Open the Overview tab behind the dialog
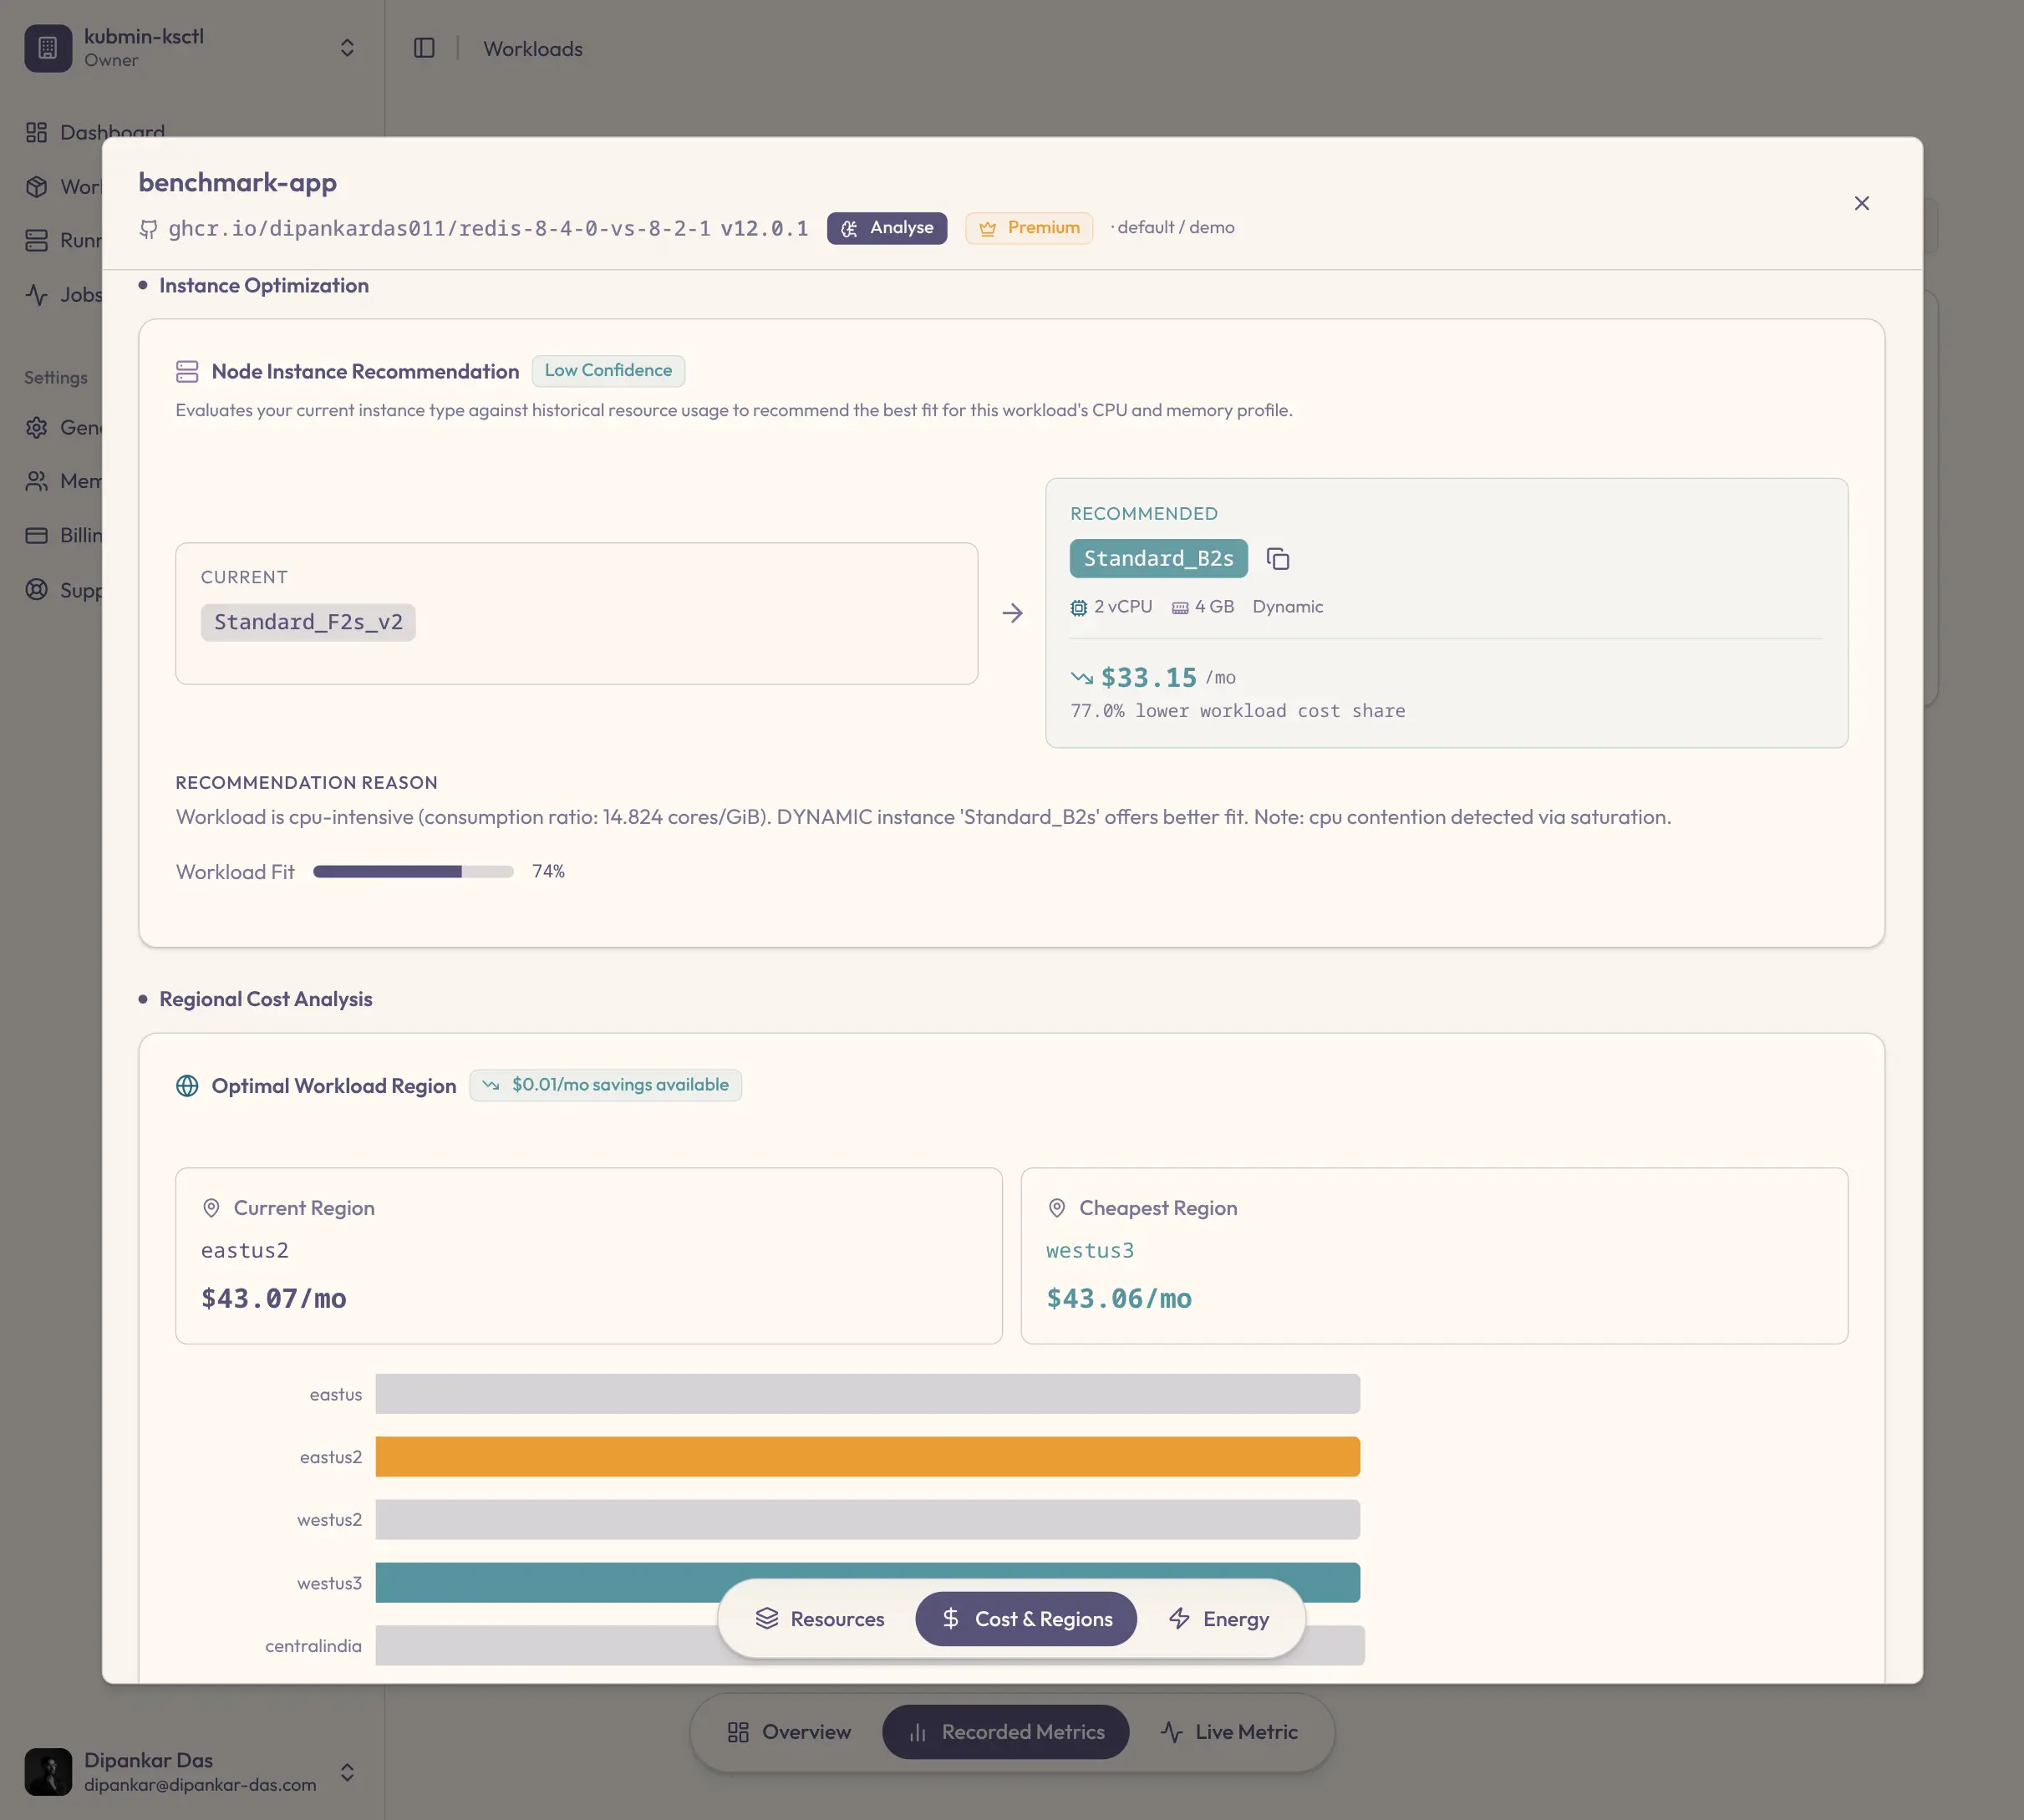Image resolution: width=2024 pixels, height=1820 pixels. [789, 1732]
